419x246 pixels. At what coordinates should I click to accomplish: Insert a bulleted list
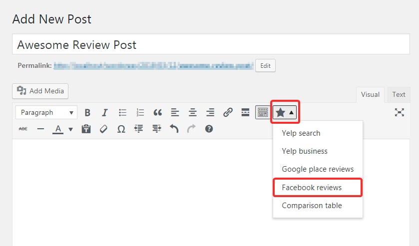click(x=123, y=113)
